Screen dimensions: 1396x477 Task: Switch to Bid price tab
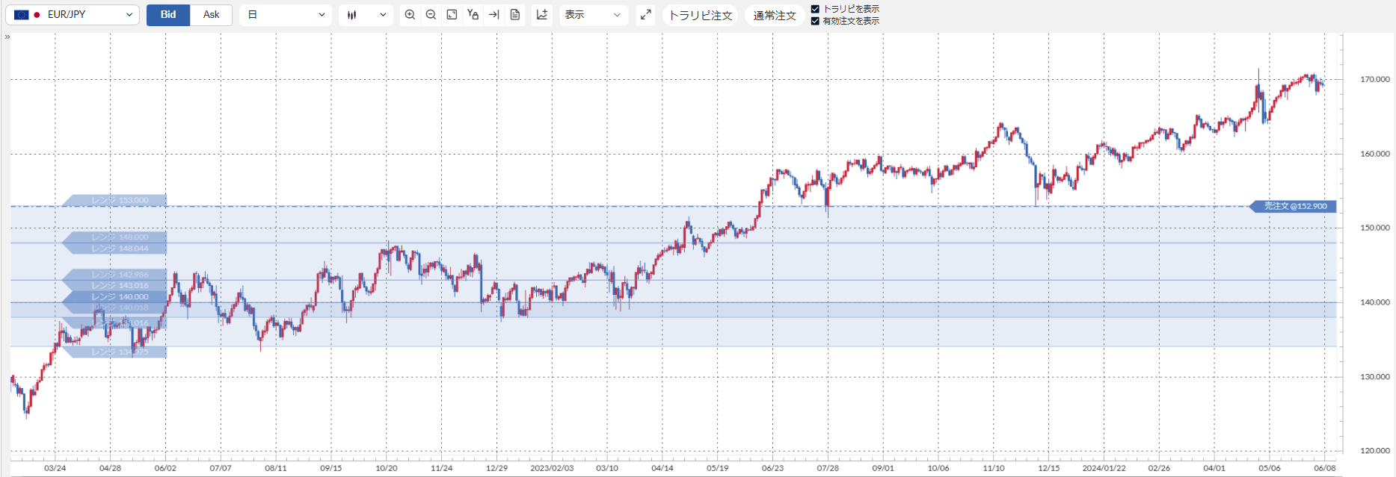coord(168,15)
